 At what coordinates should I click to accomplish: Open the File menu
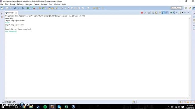click(x=2, y=4)
